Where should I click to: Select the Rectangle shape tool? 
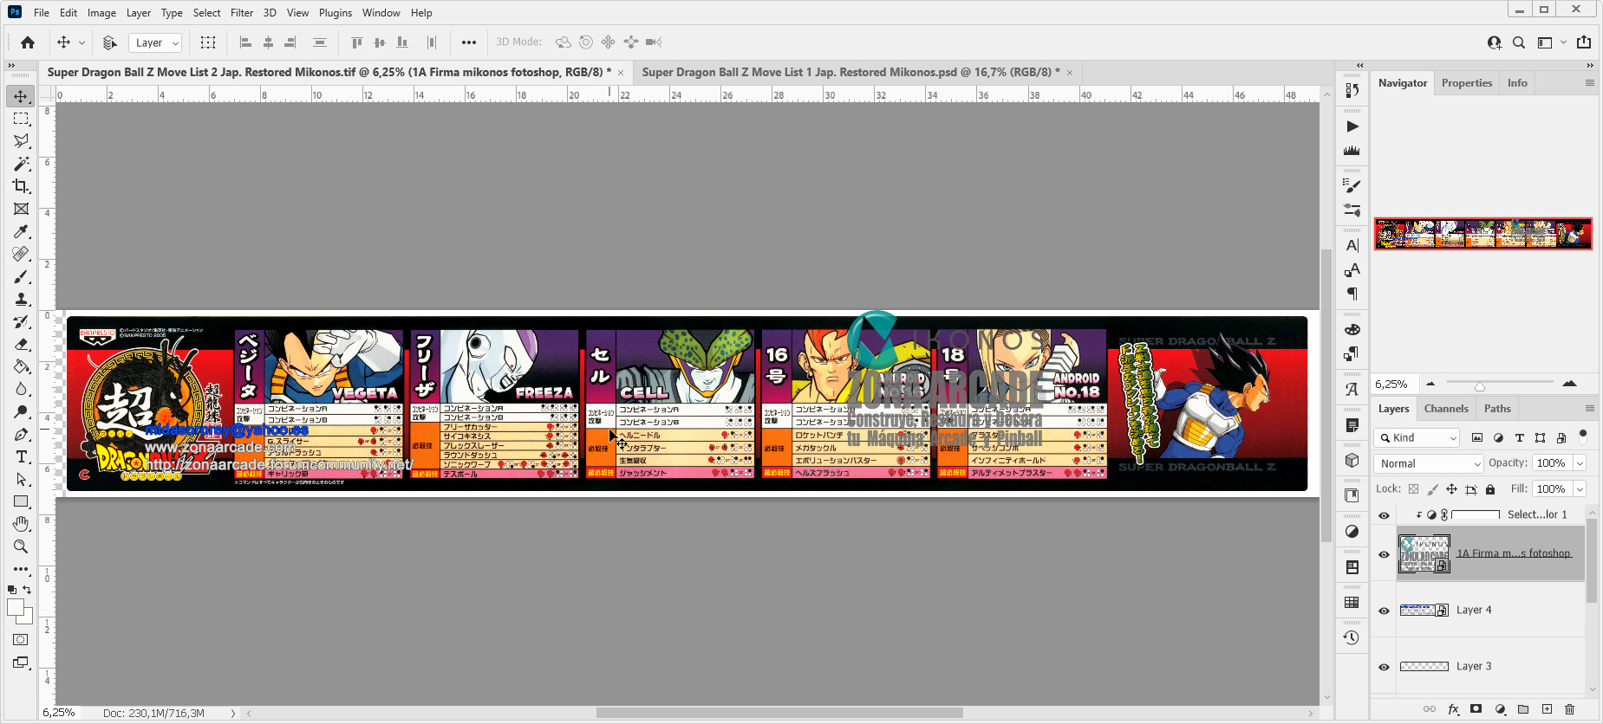point(21,501)
